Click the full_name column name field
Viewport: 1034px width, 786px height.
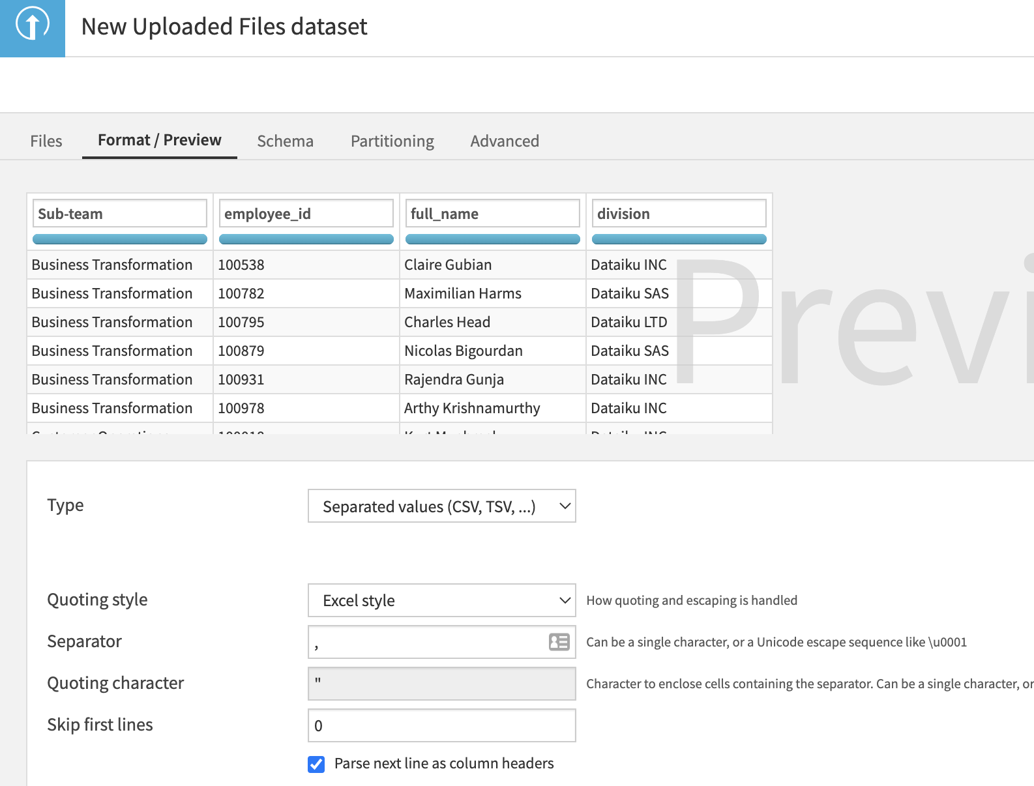[493, 213]
